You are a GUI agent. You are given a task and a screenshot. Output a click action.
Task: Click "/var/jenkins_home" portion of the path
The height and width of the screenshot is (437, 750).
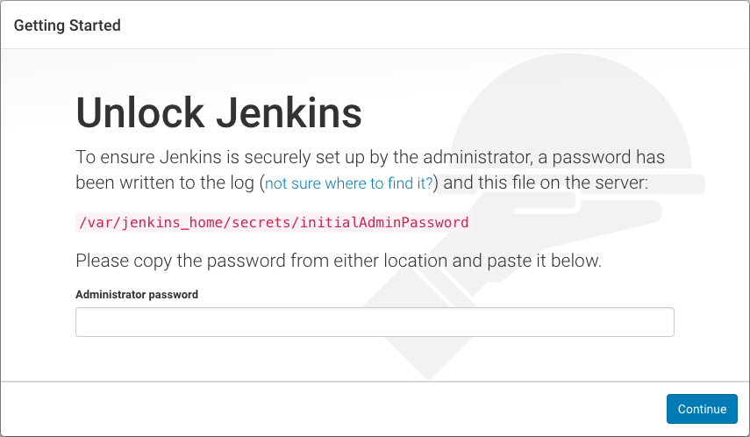click(141, 223)
